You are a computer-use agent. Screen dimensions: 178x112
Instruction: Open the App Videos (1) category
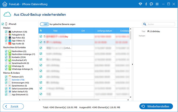pyautogui.click(x=18, y=41)
